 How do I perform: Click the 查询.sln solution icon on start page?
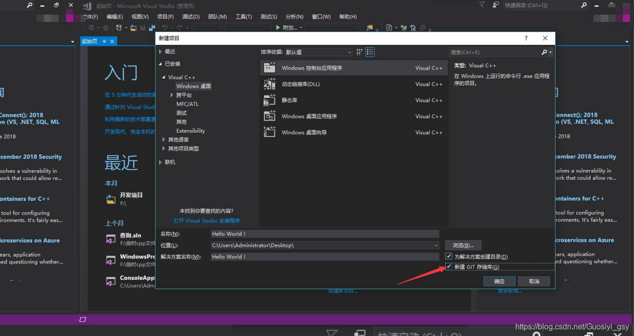[x=111, y=239]
